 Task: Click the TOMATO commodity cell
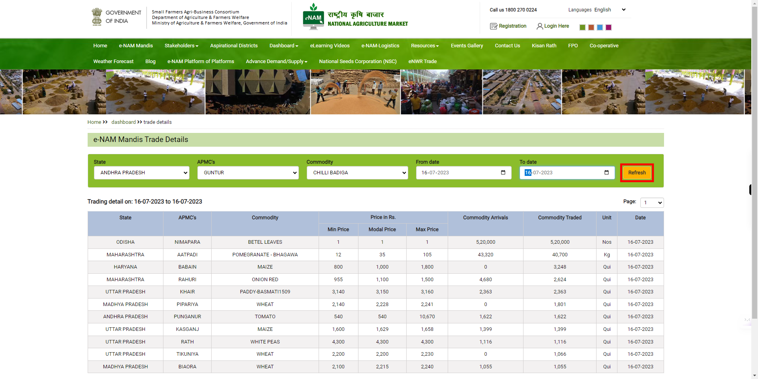pos(265,317)
